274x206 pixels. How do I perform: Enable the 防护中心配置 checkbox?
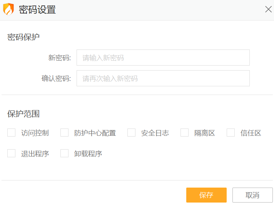click(x=65, y=133)
